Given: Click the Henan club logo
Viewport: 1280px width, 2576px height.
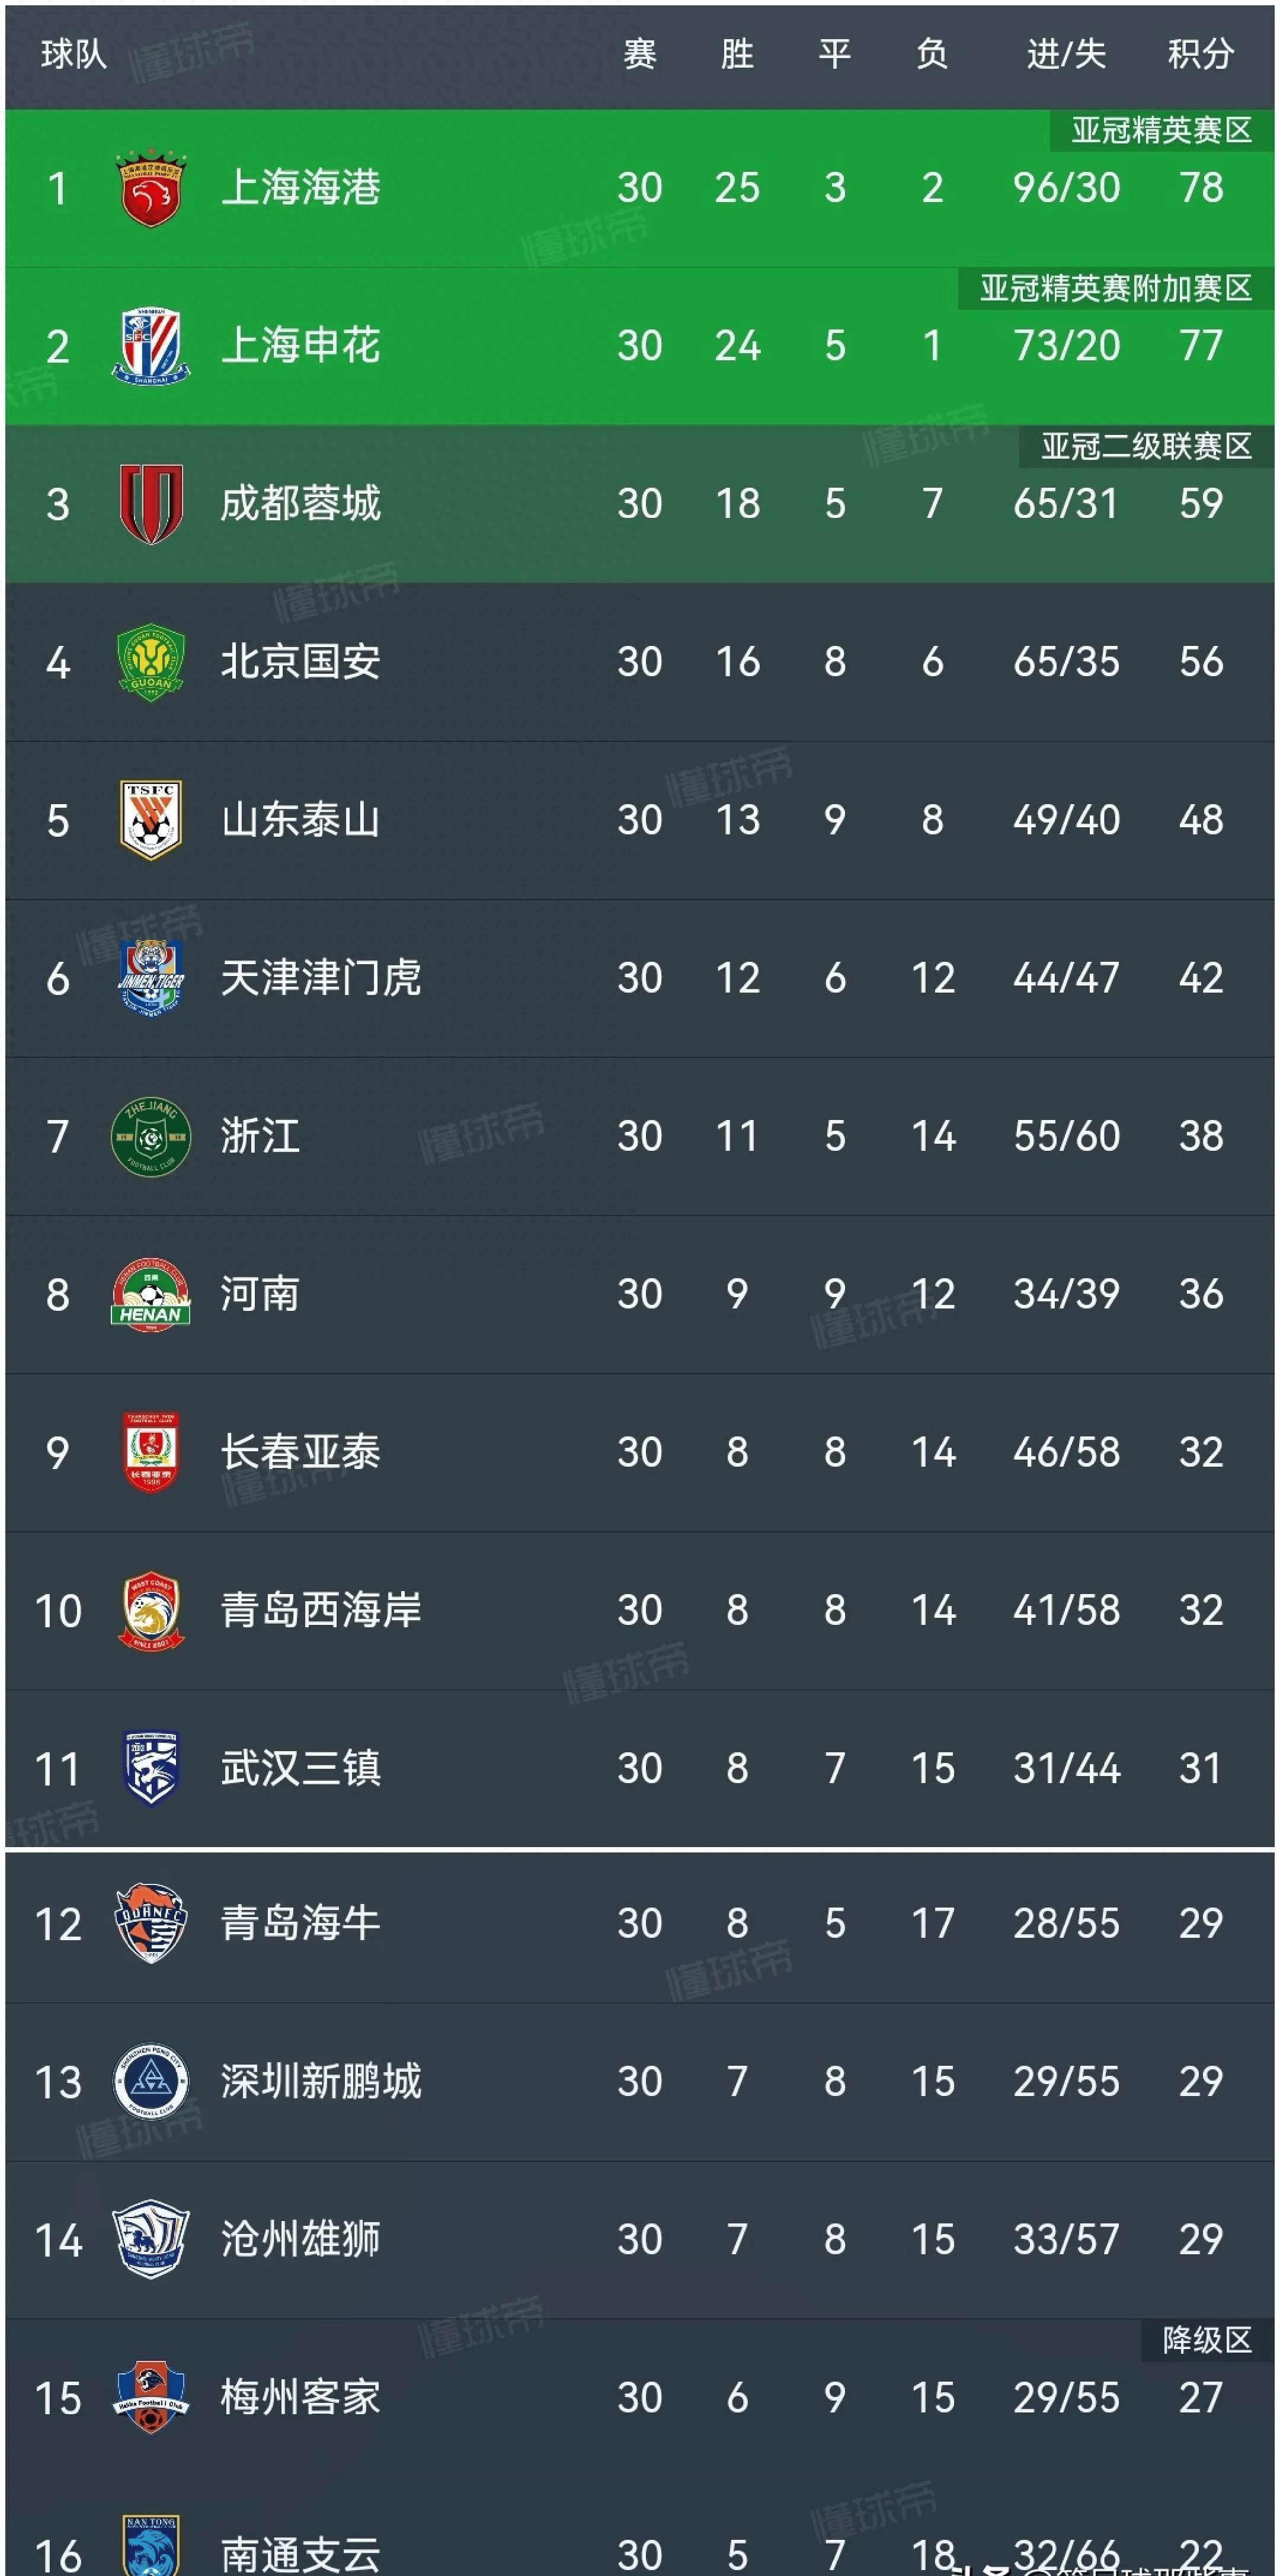Looking at the screenshot, I should [150, 1294].
